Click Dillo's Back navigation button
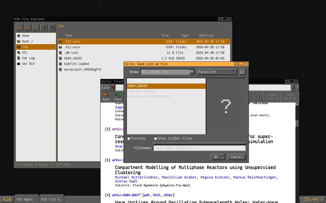This screenshot has width=326, height=203. tap(106, 97)
